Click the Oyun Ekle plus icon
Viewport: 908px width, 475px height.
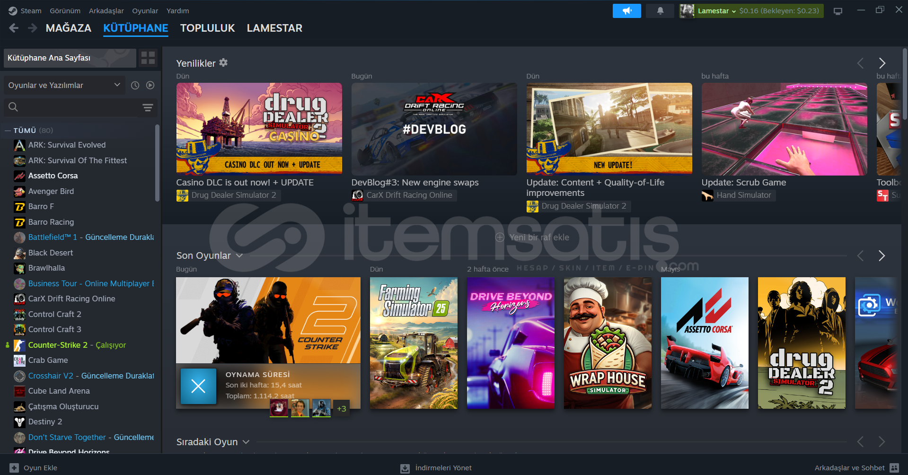coord(14,468)
